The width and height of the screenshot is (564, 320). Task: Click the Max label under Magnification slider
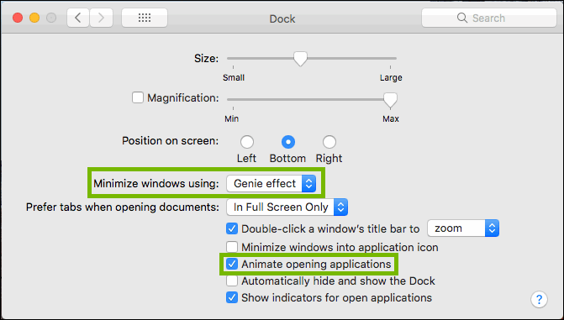click(x=391, y=118)
